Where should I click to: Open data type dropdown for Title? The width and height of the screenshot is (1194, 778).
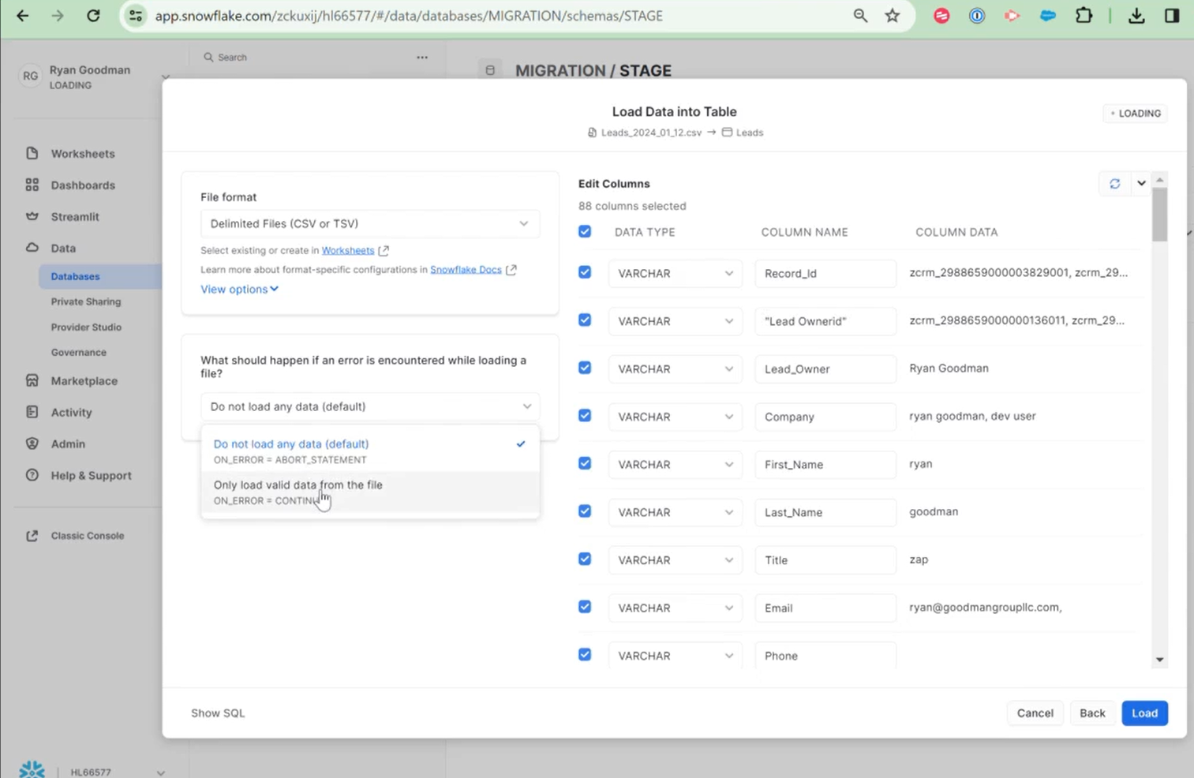(675, 560)
